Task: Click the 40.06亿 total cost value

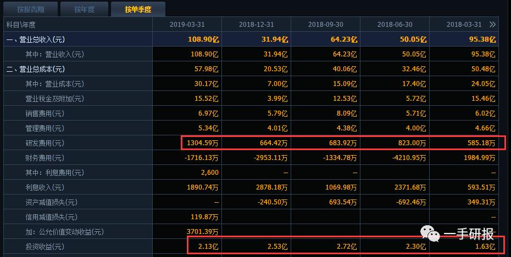Action: 345,69
